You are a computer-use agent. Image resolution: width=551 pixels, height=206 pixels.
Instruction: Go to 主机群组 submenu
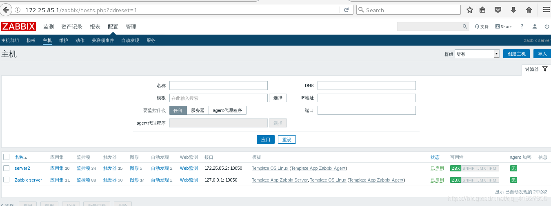pos(10,40)
